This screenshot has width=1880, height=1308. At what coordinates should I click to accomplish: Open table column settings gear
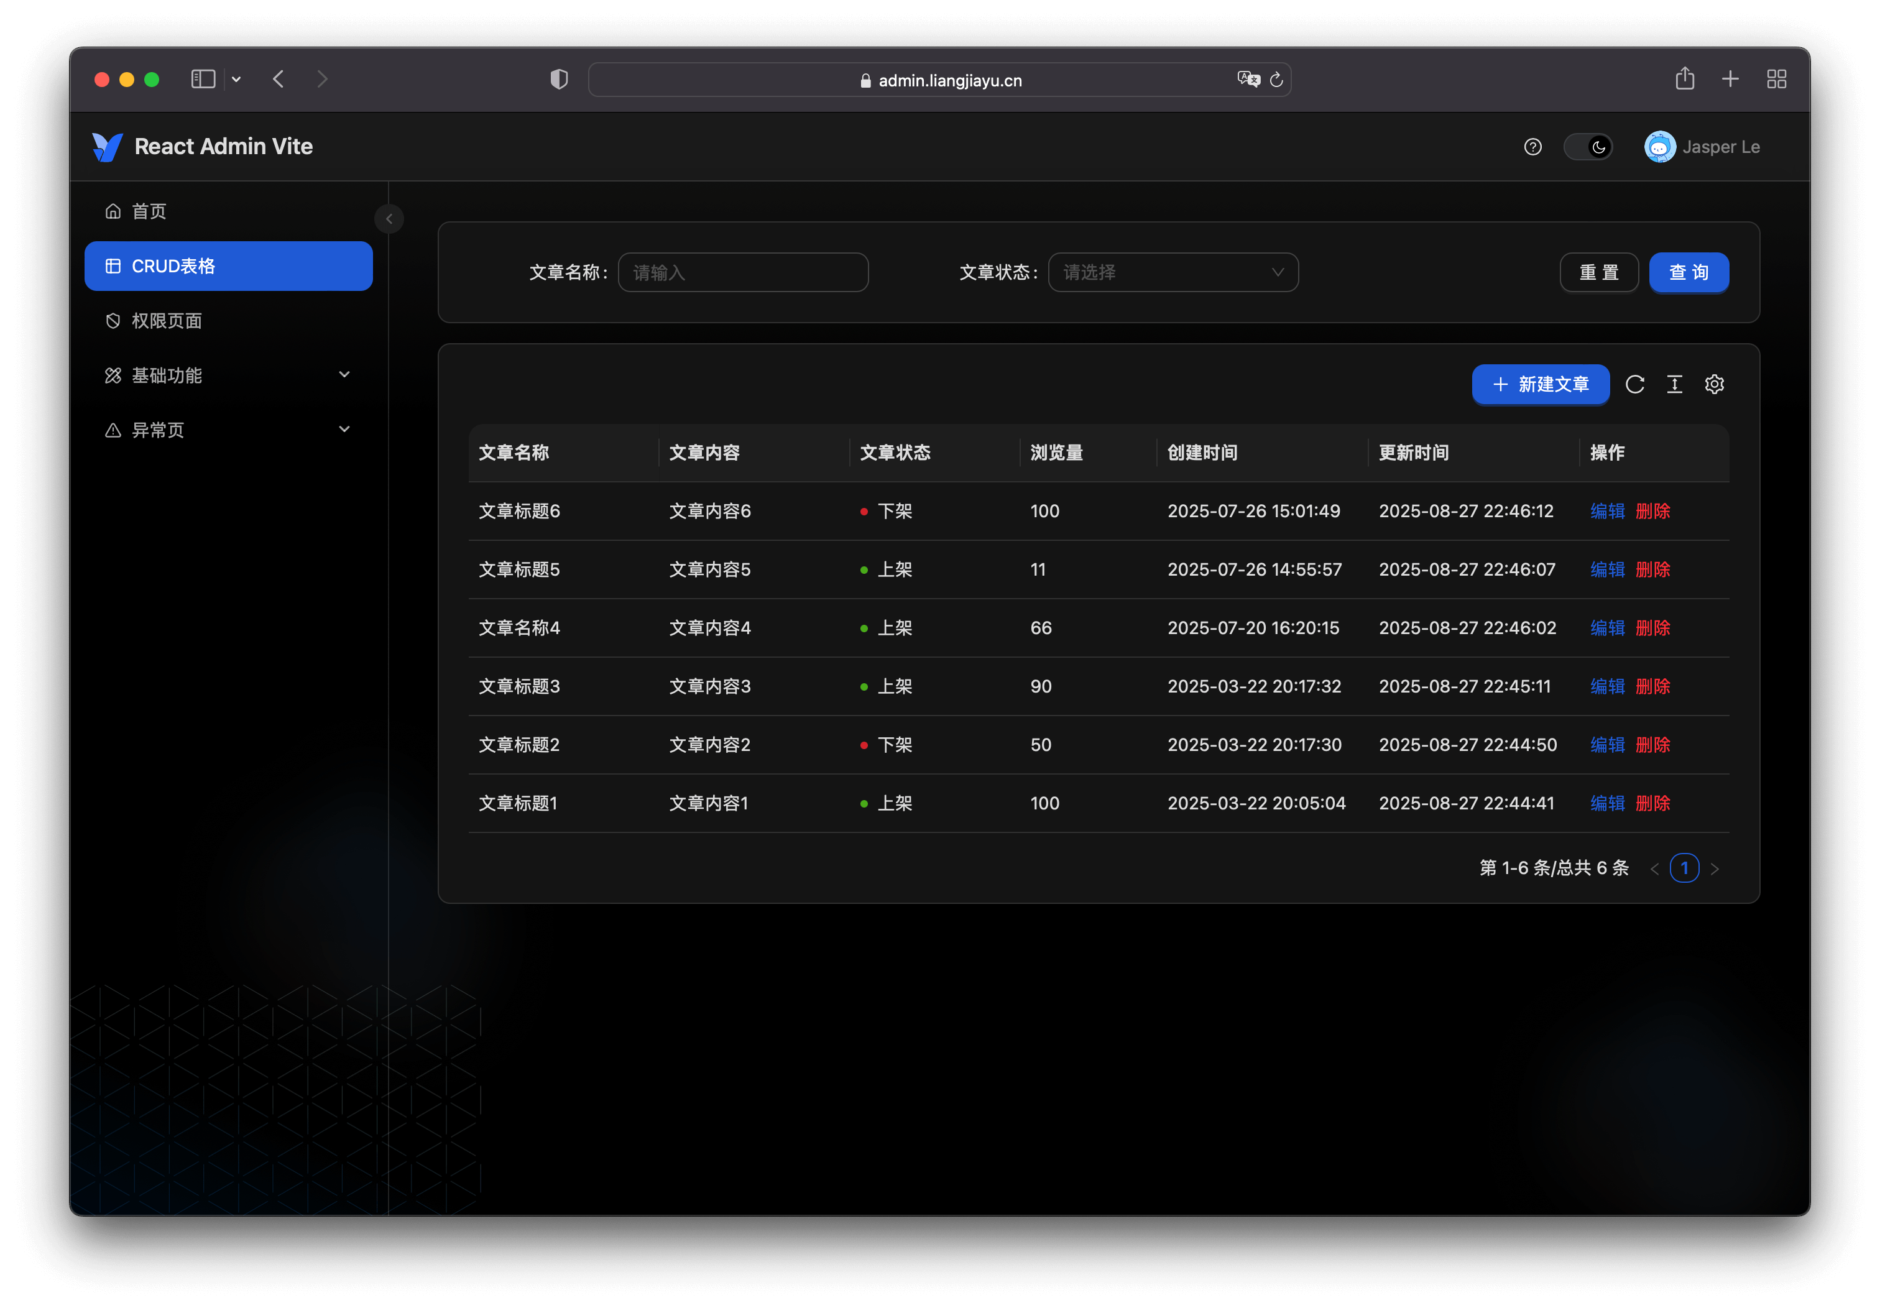click(1714, 384)
